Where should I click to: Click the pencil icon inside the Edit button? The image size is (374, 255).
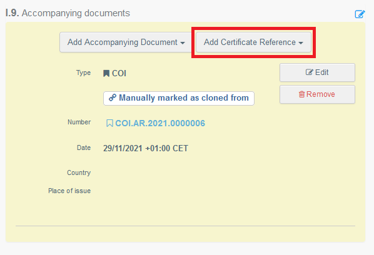(310, 72)
